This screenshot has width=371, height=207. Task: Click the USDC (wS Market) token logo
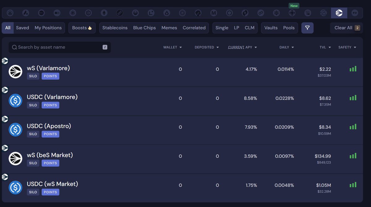coord(15,188)
